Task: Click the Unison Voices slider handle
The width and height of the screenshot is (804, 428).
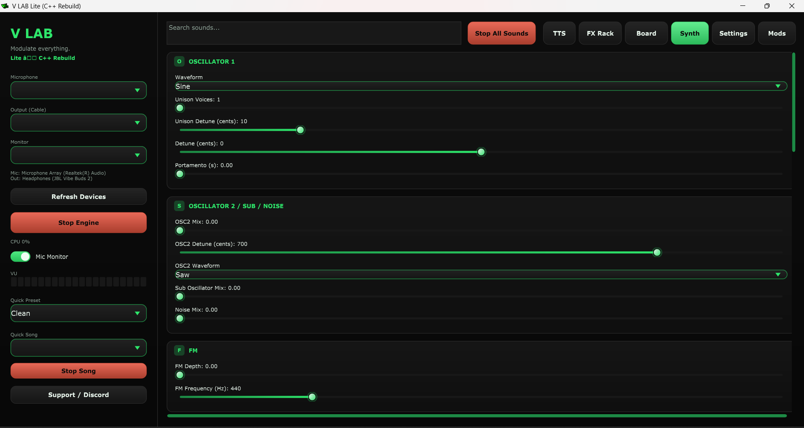Action: coord(180,108)
